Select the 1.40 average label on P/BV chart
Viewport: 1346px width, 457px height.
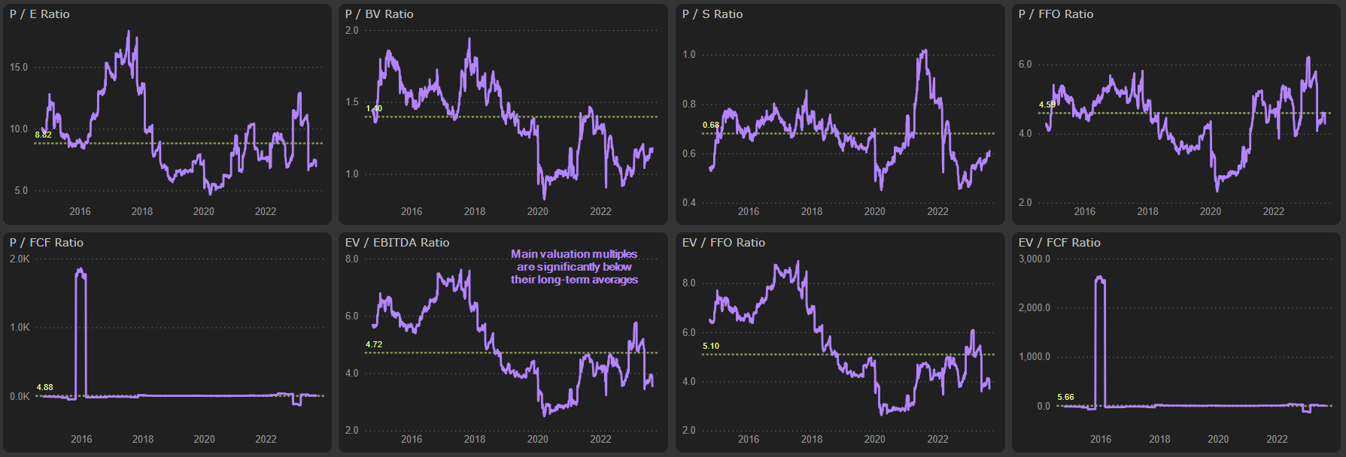tap(374, 108)
